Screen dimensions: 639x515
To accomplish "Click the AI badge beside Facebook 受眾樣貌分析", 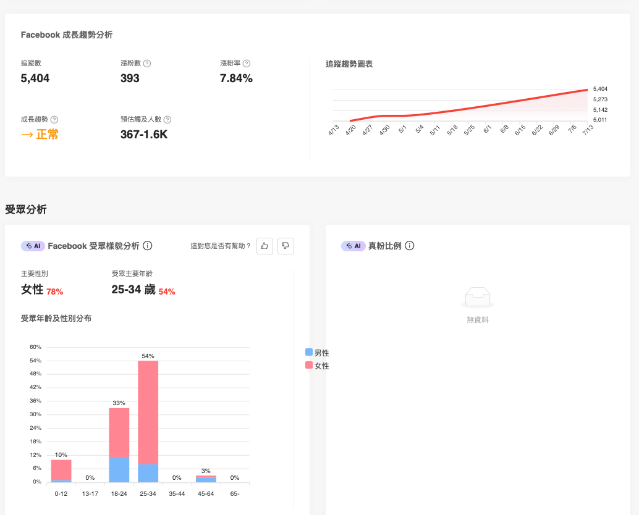I will (x=33, y=246).
